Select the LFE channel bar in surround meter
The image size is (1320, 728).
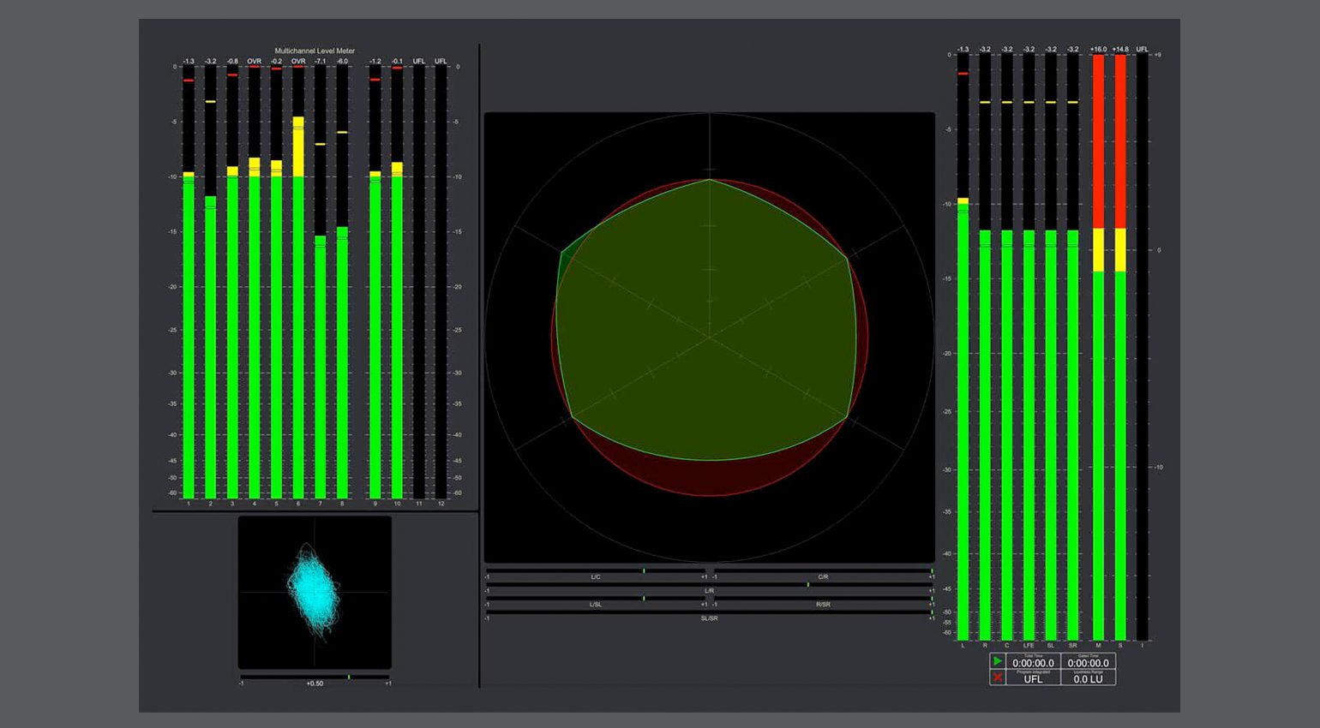[1029, 347]
